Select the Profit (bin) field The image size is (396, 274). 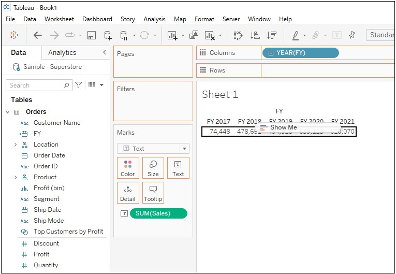49,188
